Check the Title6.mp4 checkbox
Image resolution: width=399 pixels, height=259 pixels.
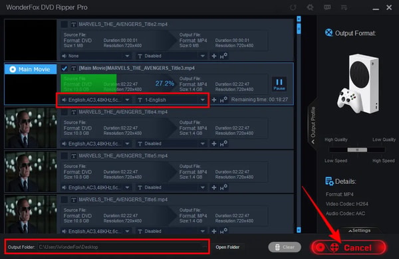[x=65, y=199]
